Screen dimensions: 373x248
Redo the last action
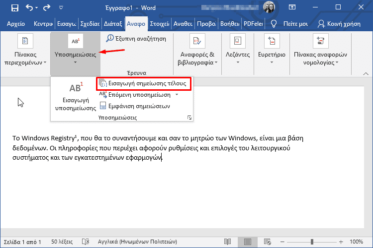click(47, 8)
